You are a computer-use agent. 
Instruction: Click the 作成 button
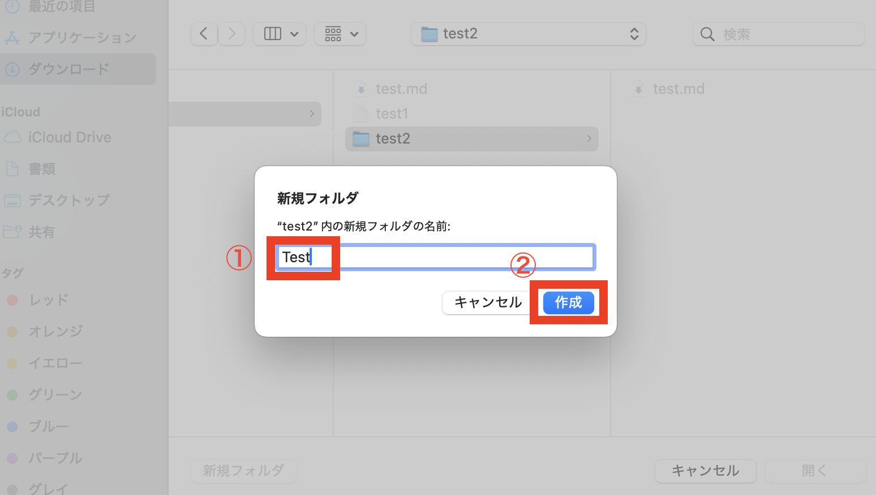point(568,302)
